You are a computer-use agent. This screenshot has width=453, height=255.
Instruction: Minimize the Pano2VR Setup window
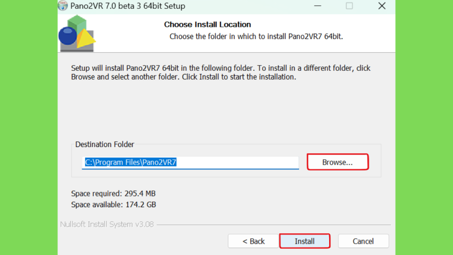click(x=318, y=6)
